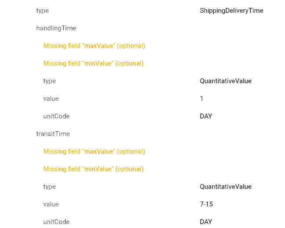
Task: Open transitTime missing minValue warning
Action: [x=93, y=169]
